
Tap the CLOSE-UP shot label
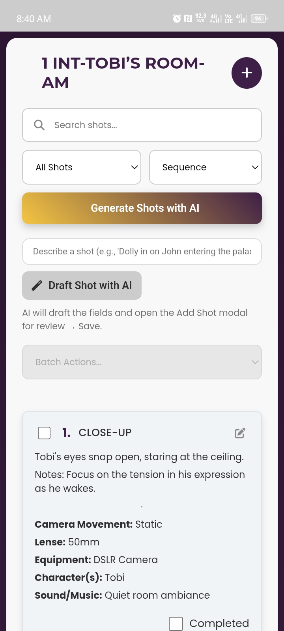click(105, 433)
